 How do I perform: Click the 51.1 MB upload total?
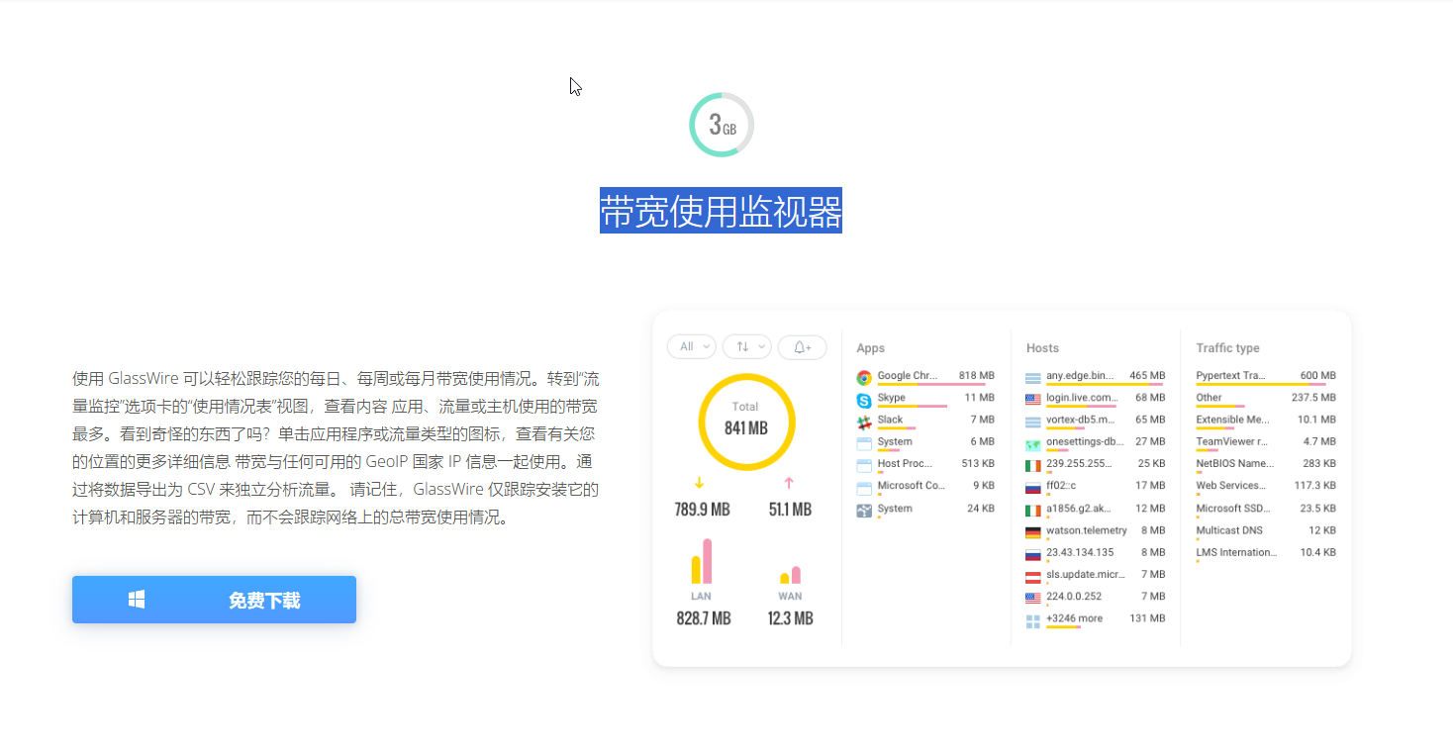click(x=790, y=510)
